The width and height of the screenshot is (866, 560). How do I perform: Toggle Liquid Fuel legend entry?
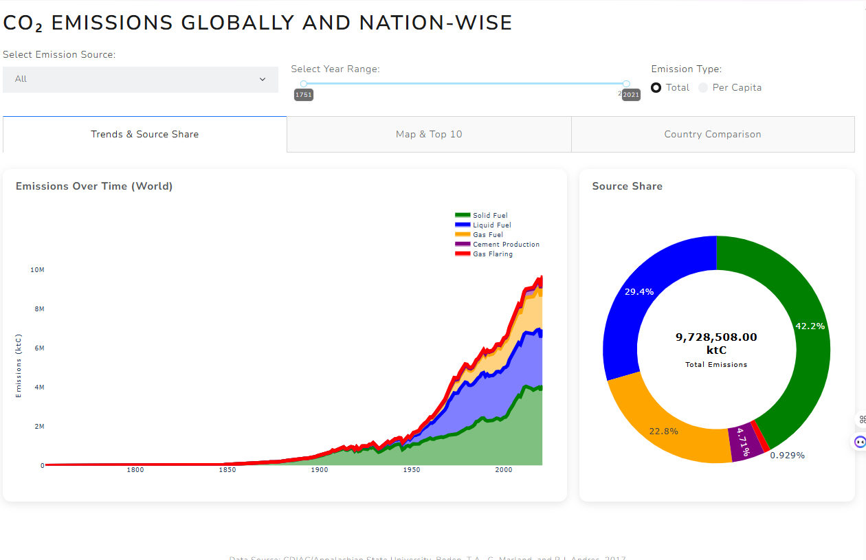[x=491, y=225]
